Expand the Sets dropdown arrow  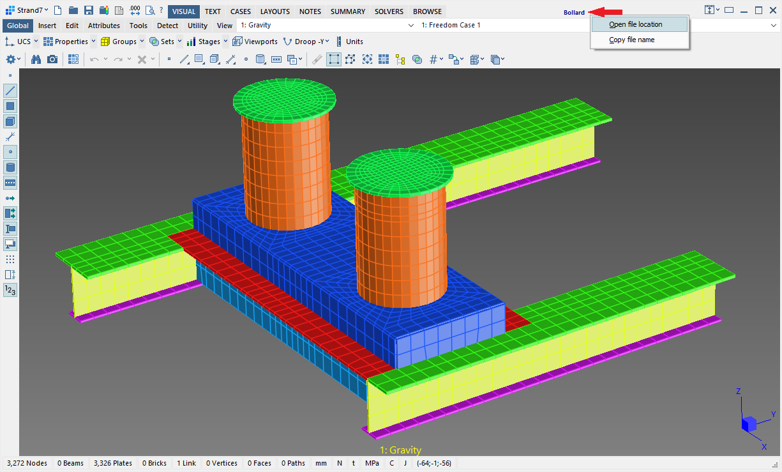pos(179,42)
